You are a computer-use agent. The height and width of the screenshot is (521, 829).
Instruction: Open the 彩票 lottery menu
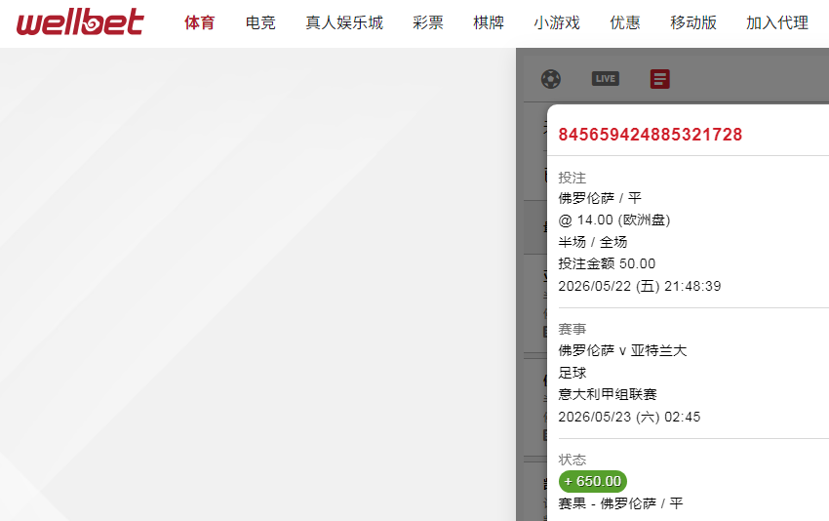coord(428,22)
